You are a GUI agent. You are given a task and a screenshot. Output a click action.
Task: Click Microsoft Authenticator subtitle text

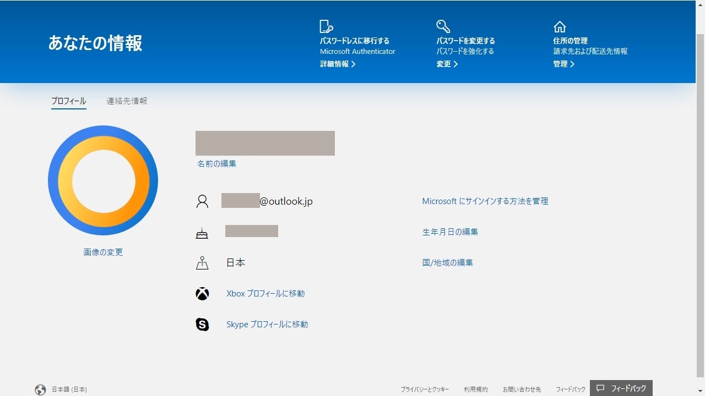coord(357,51)
